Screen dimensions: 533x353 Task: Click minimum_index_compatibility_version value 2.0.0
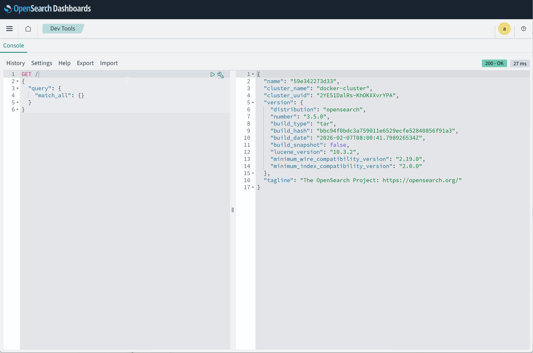tap(410, 166)
